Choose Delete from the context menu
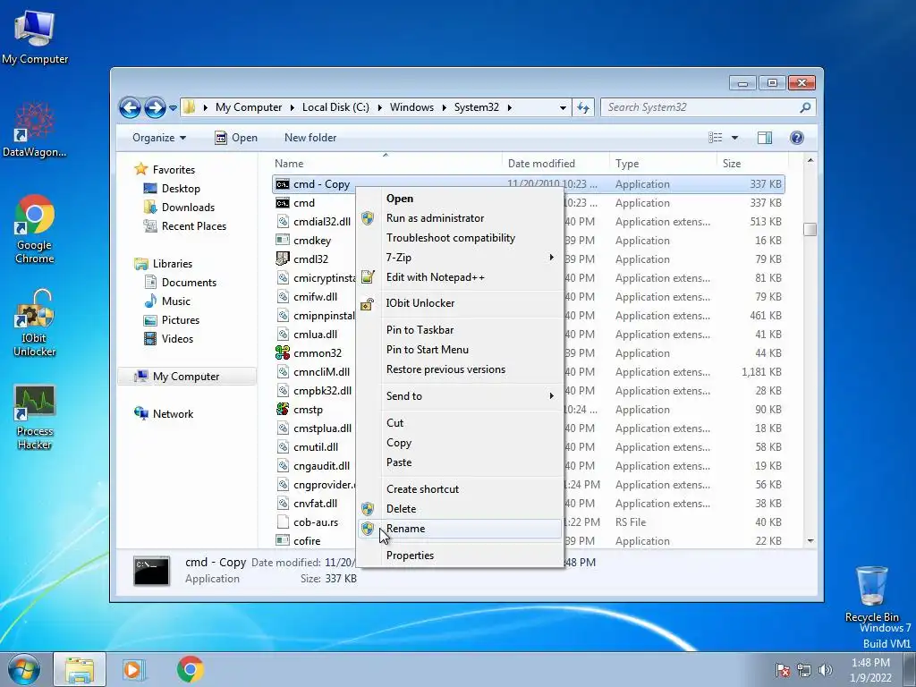916x687 pixels. pos(459,509)
